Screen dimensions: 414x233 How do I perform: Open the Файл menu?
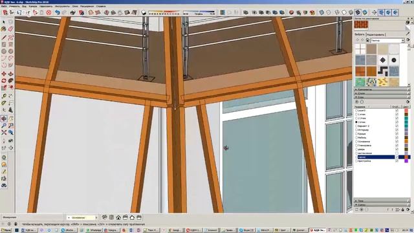4,6
